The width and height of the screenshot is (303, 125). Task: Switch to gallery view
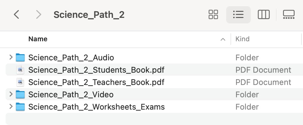pyautogui.click(x=289, y=15)
